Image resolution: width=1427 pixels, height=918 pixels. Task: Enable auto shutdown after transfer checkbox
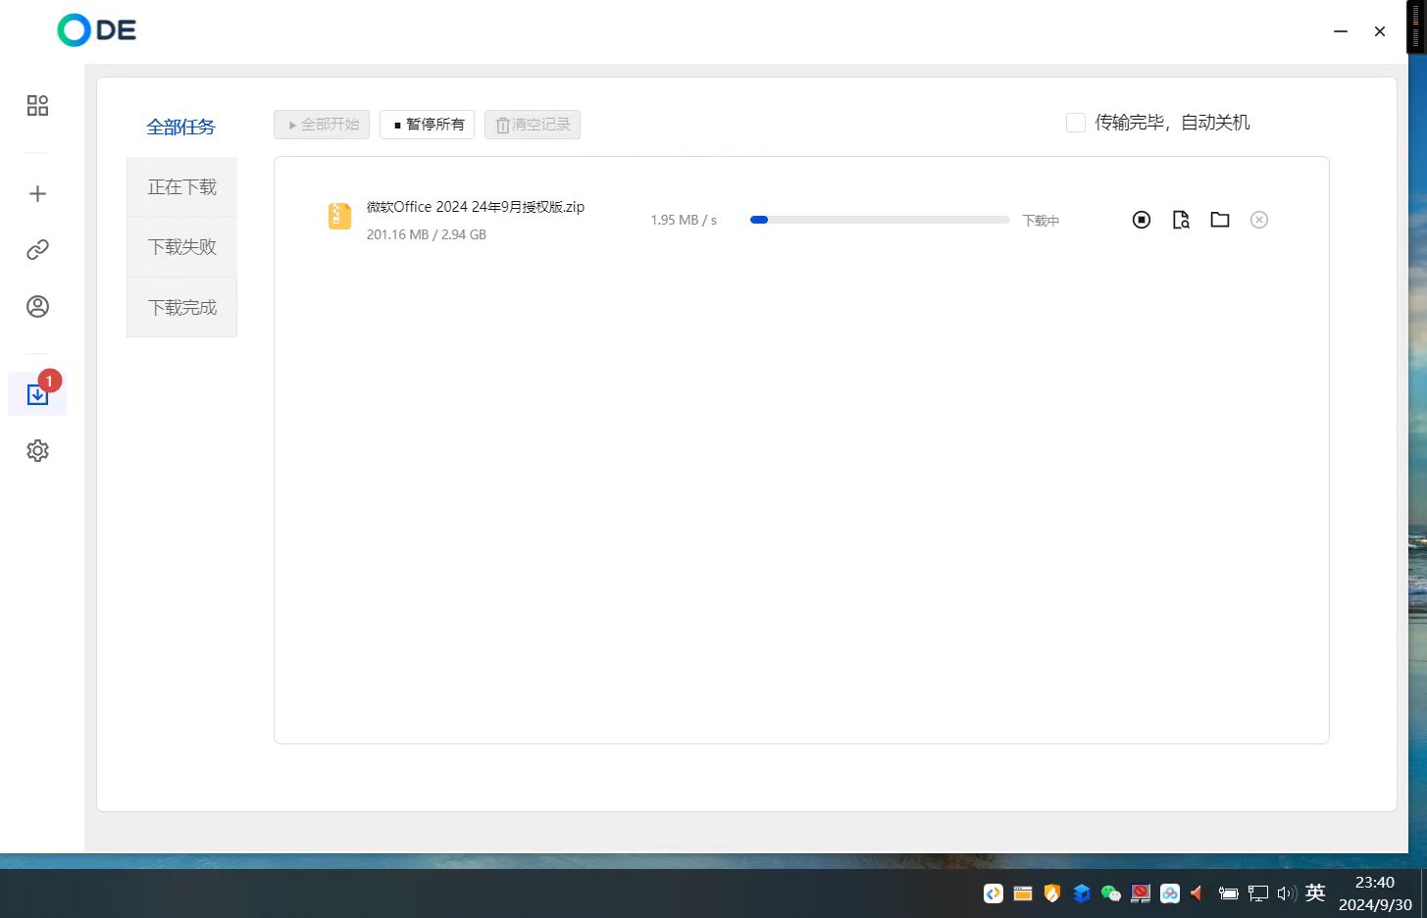[x=1076, y=123]
